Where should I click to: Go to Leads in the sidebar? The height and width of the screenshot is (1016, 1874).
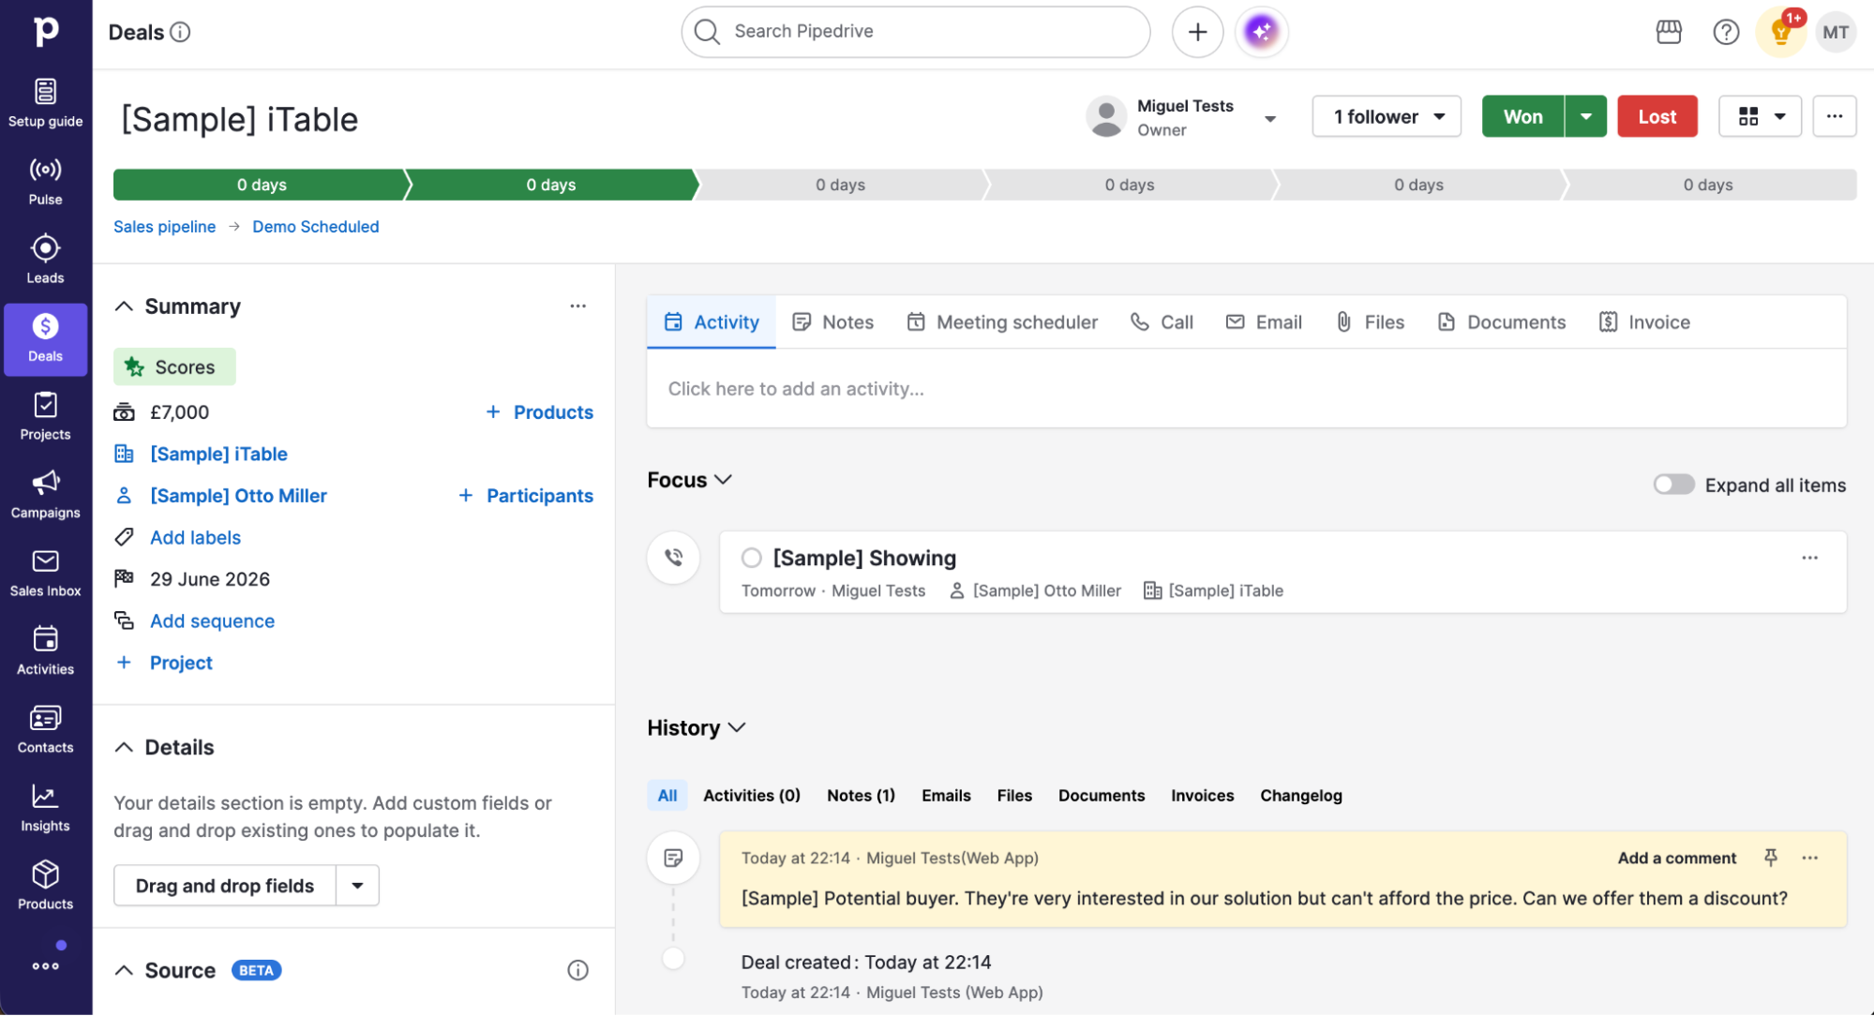45,260
